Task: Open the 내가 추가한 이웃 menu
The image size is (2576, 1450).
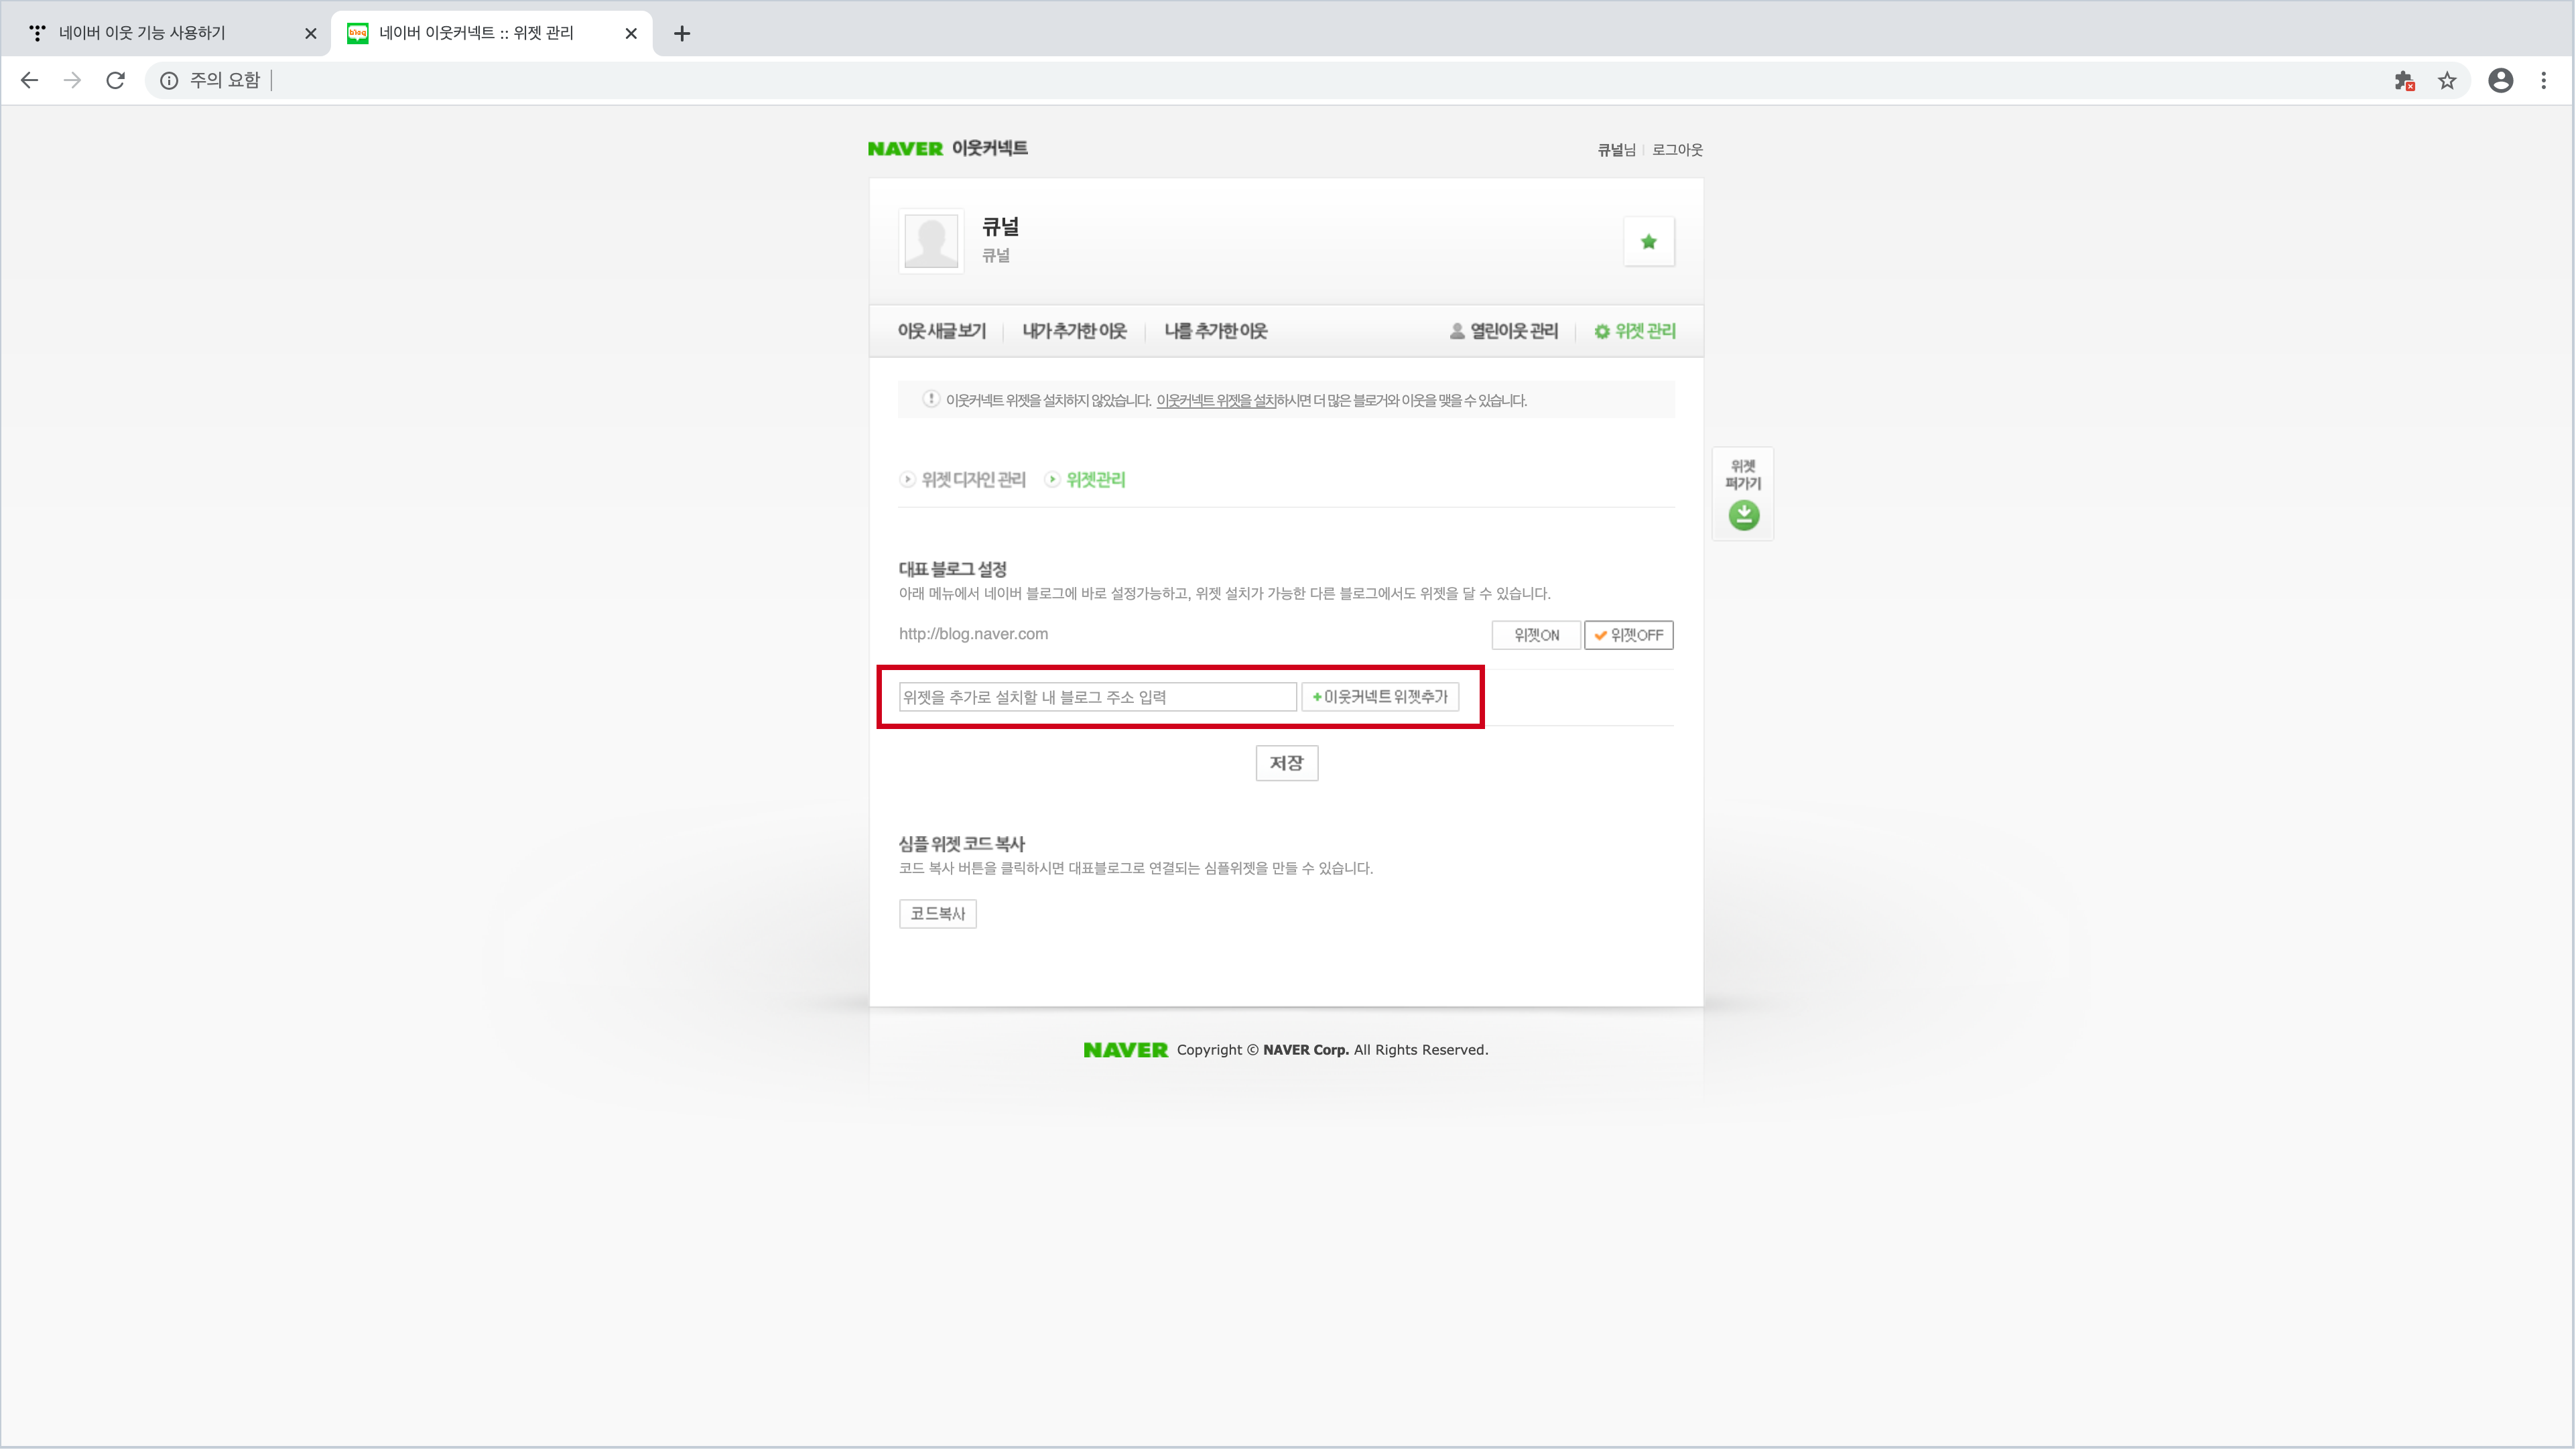Action: tap(1074, 331)
